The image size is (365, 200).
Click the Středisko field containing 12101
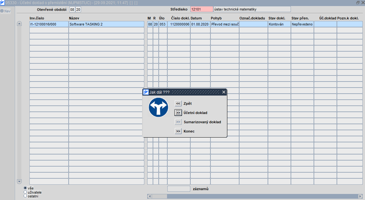(x=202, y=9)
